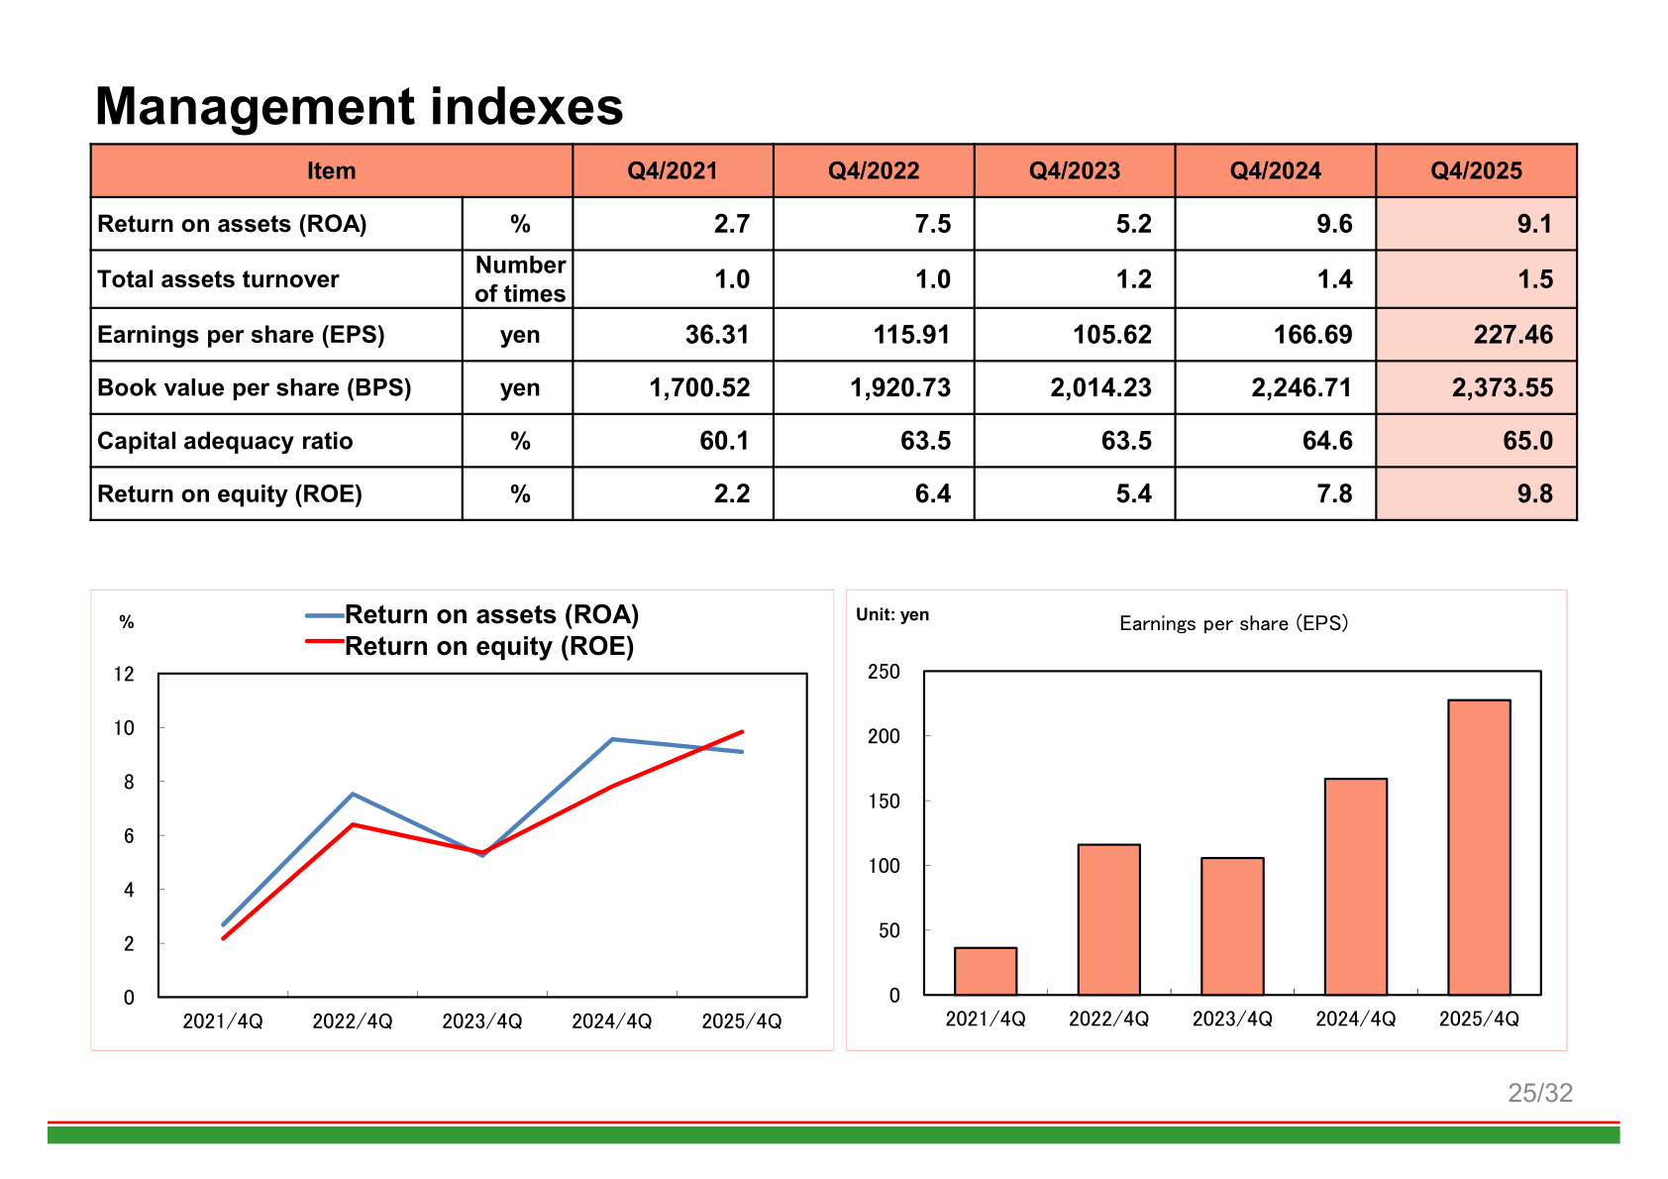The height and width of the screenshot is (1179, 1668).
Task: Click the 25/32 page number
Action: 1540,1093
